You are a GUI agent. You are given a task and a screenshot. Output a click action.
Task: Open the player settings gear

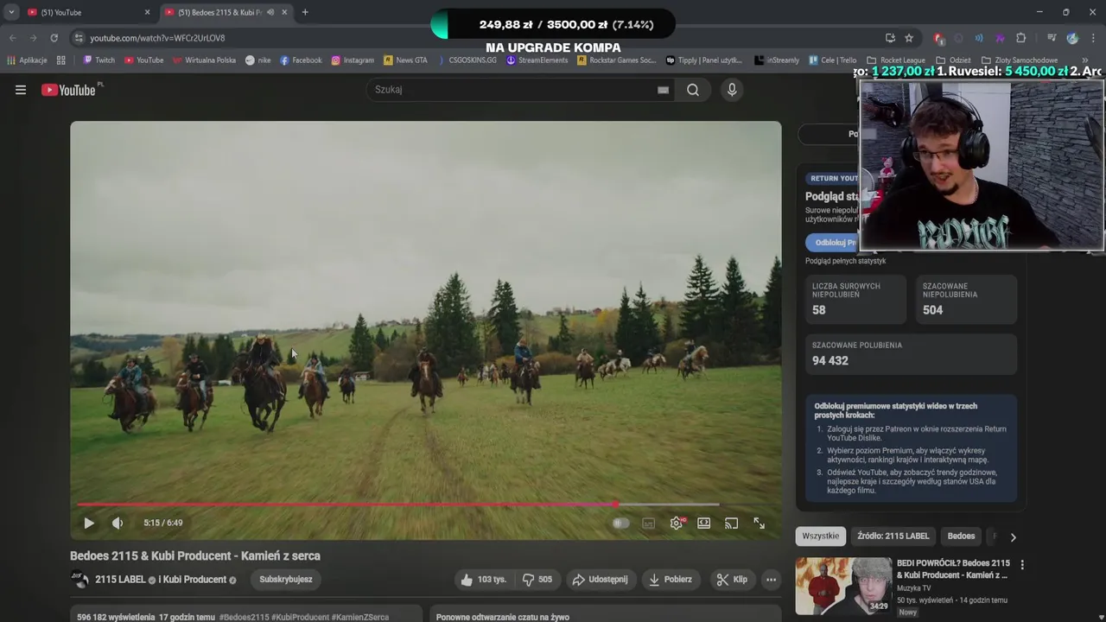click(x=677, y=523)
